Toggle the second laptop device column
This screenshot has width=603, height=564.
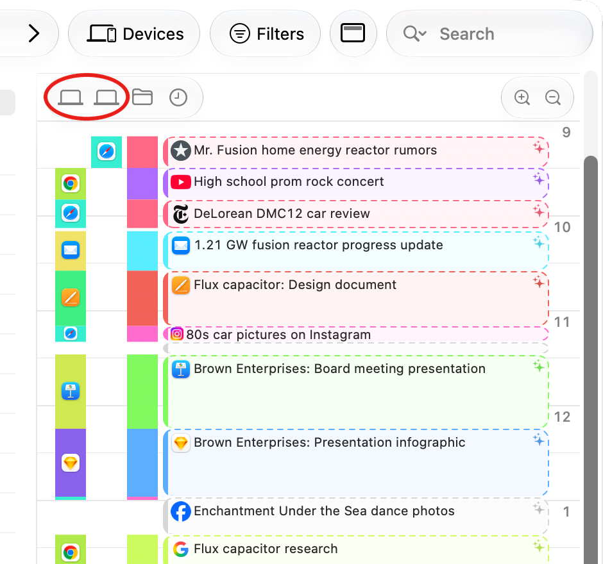(106, 97)
